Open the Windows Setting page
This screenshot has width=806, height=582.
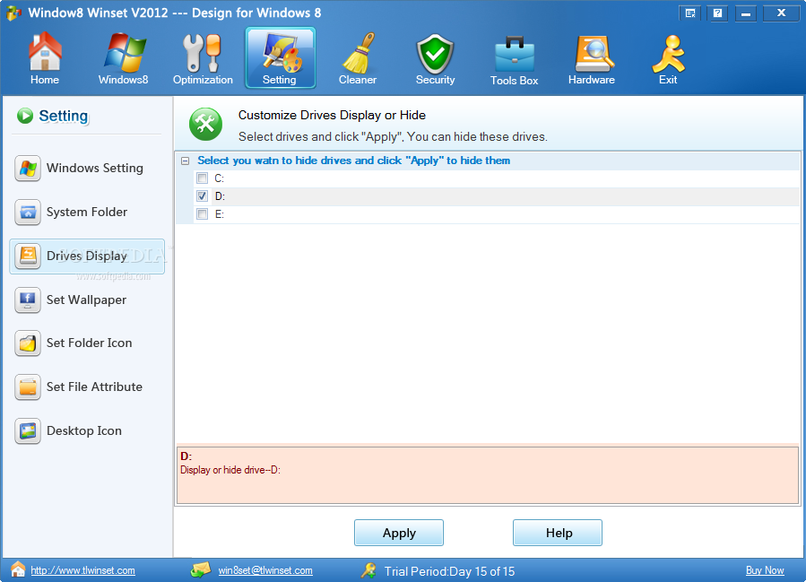[87, 168]
